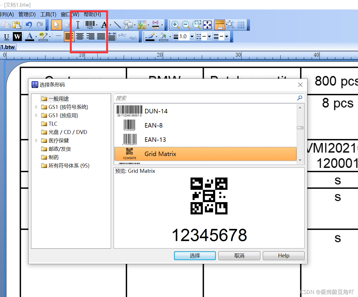The width and height of the screenshot is (358, 297).
Task: Click the Paste clipboard icon
Action: pos(17,25)
